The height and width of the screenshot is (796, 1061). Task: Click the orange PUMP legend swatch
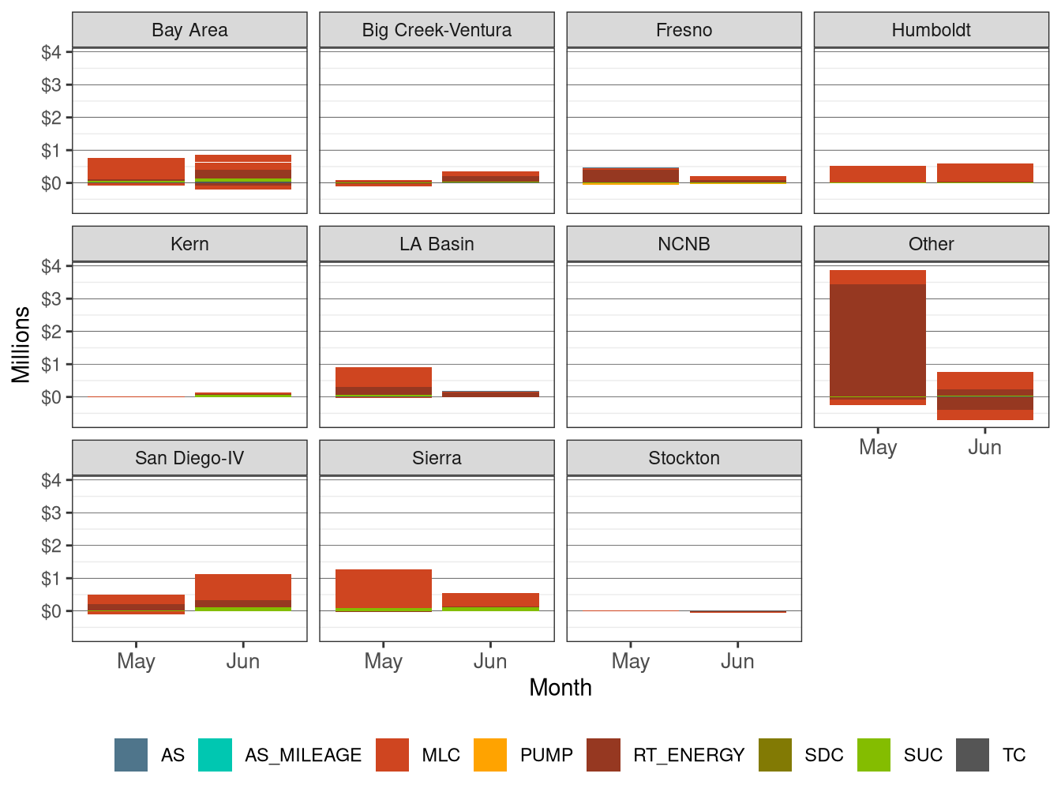click(x=490, y=755)
